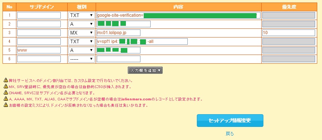Focus the subdomain field in row 2
This screenshot has height=140, width=322.
(39, 24)
